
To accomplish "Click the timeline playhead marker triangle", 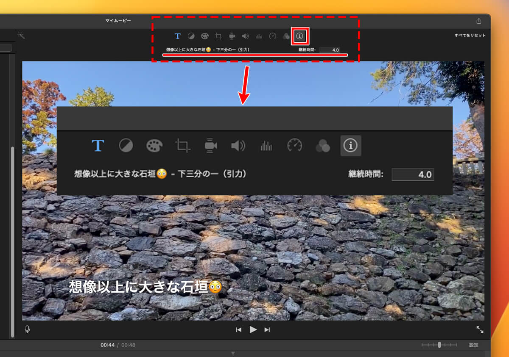I will pyautogui.click(x=232, y=354).
